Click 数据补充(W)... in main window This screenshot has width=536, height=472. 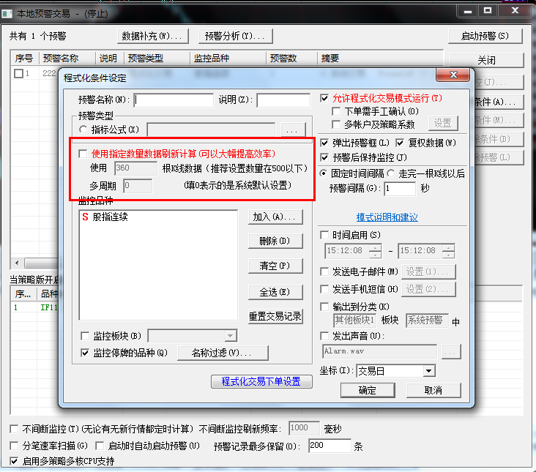153,36
